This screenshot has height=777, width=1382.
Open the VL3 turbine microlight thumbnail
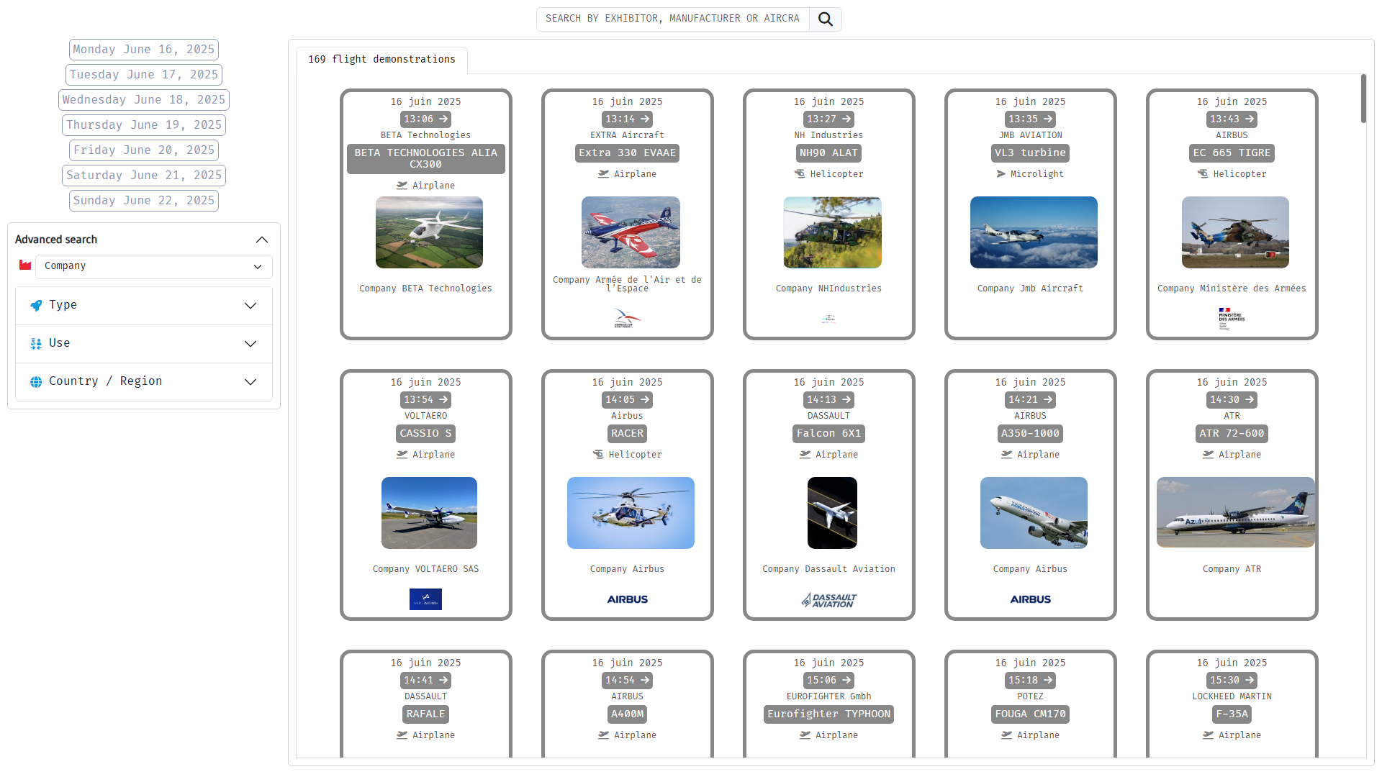1034,232
